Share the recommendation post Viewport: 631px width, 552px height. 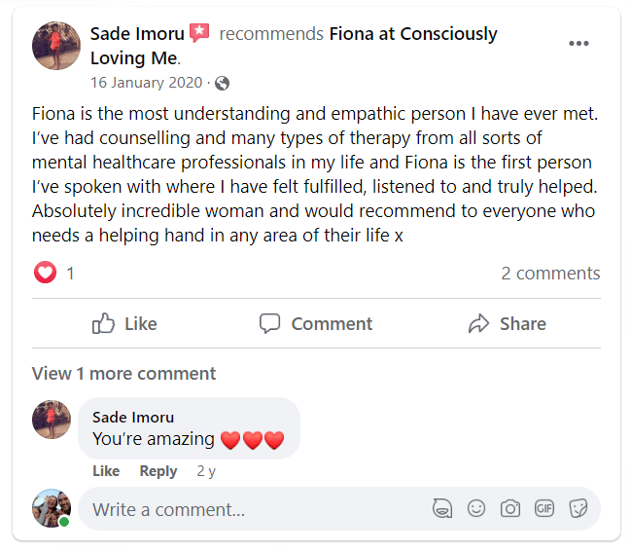tap(508, 323)
